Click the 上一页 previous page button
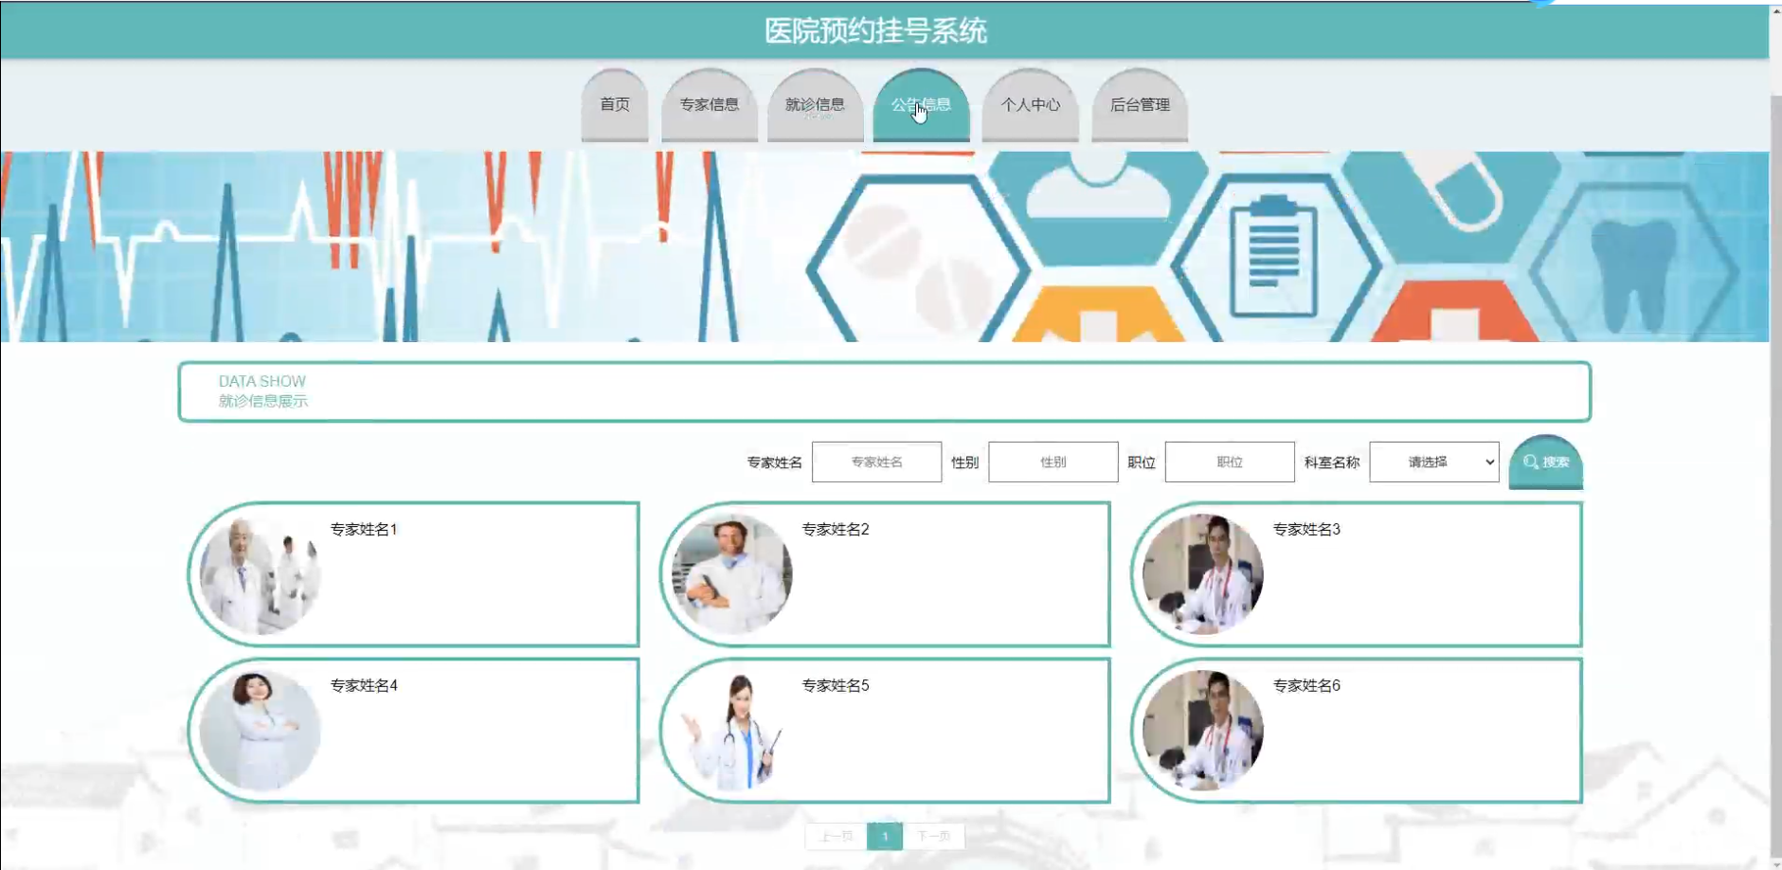The width and height of the screenshot is (1782, 870). [837, 836]
